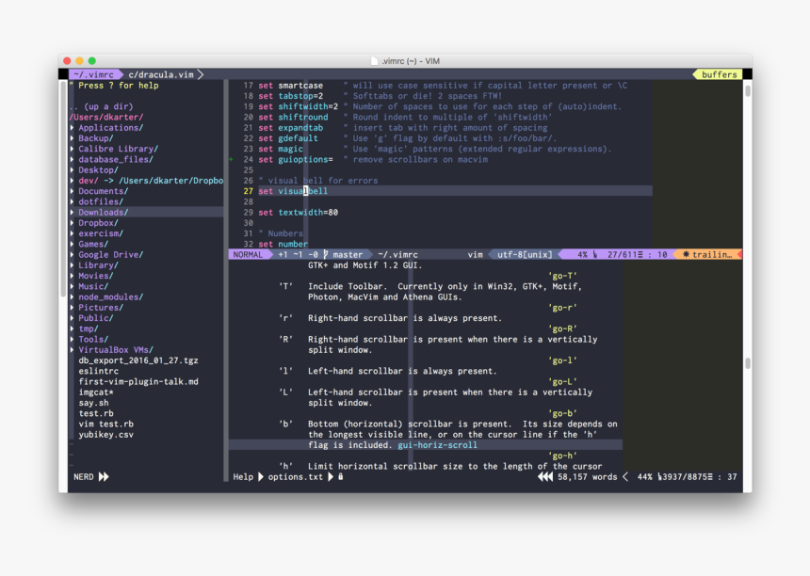Viewport: 810px width, 576px height.
Task: Open the yubikey.csv file
Action: coord(105,435)
